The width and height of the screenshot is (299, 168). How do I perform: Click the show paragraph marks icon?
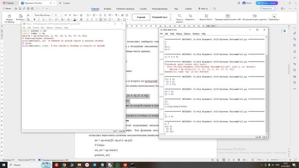(x=116, y=15)
